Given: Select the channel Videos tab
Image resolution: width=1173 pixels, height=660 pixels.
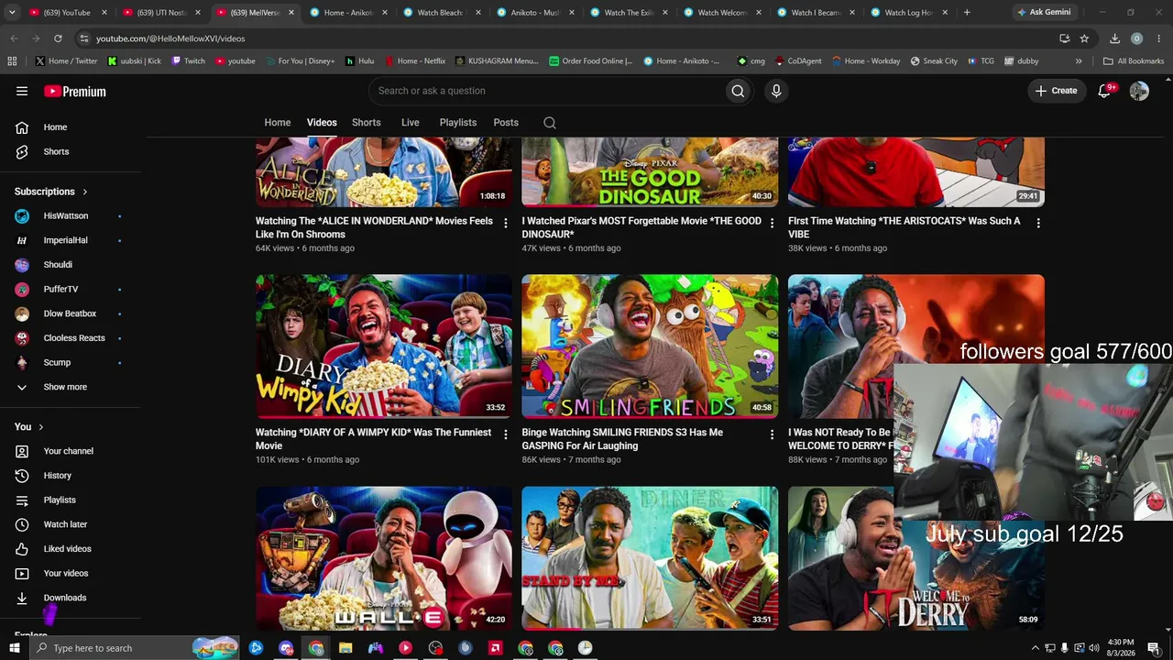Looking at the screenshot, I should [x=322, y=123].
